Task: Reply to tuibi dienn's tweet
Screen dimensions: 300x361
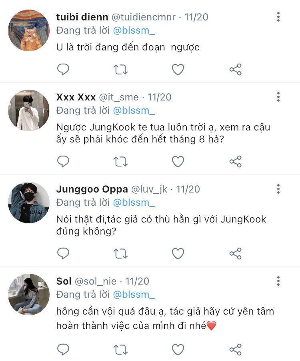Action: 63,70
